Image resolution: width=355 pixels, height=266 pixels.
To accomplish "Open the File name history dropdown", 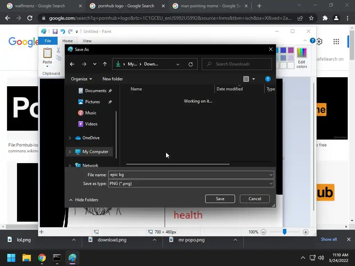I will click(271, 175).
